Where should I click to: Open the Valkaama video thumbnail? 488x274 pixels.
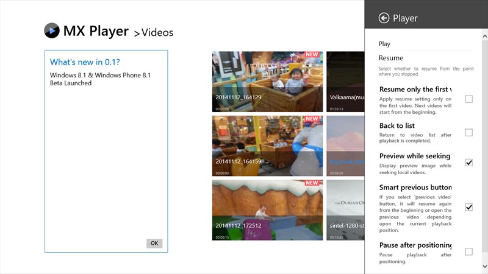click(x=345, y=82)
